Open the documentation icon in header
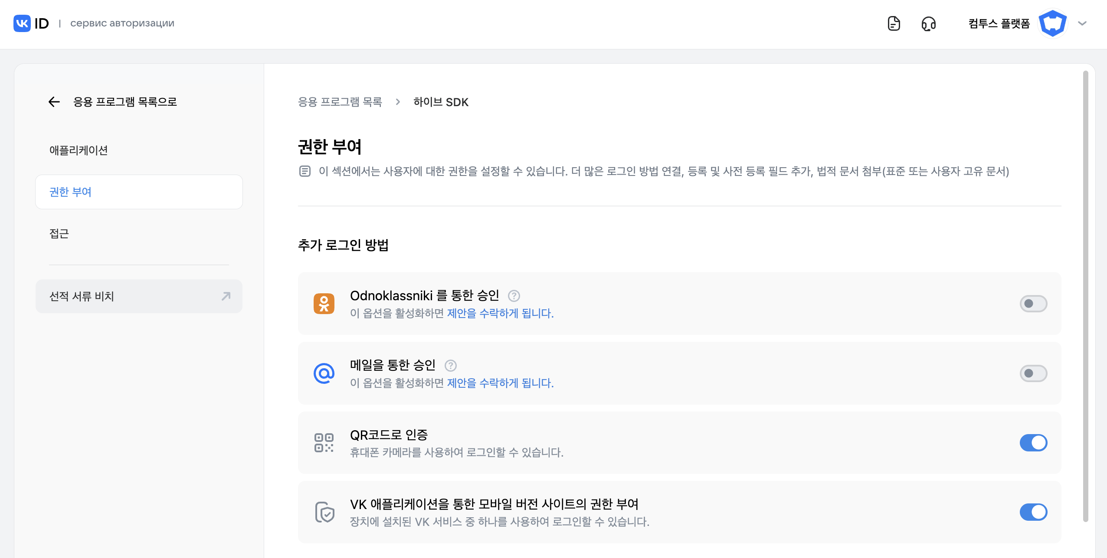Viewport: 1107px width, 558px height. coord(894,23)
